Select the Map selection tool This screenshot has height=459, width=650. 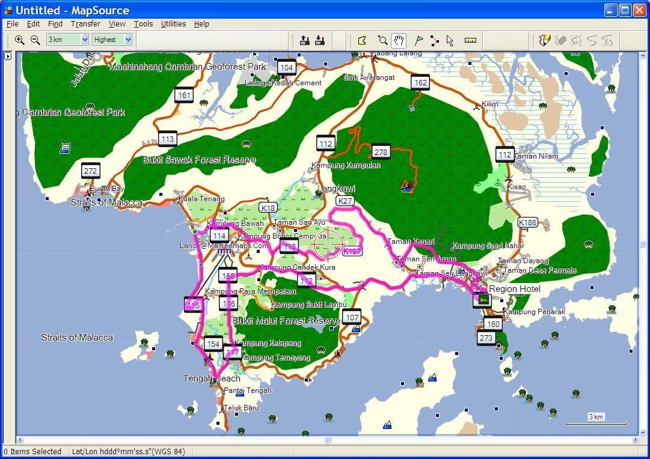point(363,40)
